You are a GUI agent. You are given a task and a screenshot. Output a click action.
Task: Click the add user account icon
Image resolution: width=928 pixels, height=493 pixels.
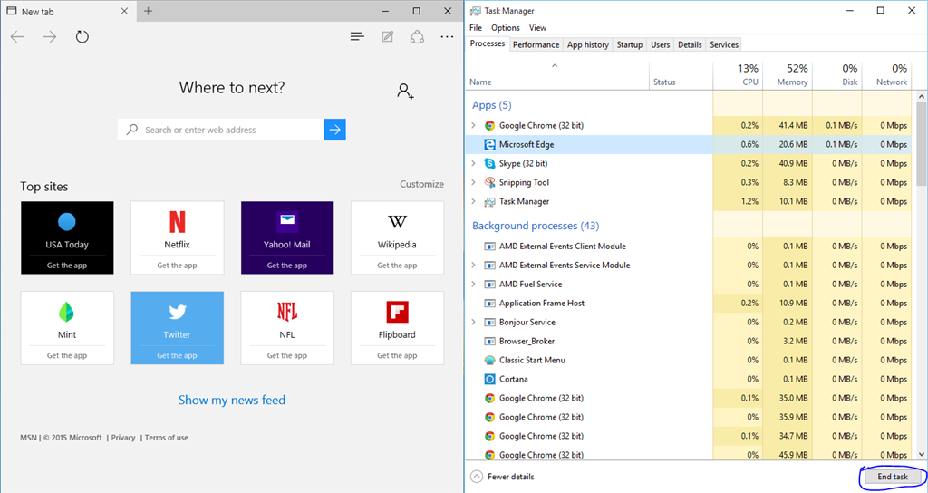pyautogui.click(x=405, y=92)
